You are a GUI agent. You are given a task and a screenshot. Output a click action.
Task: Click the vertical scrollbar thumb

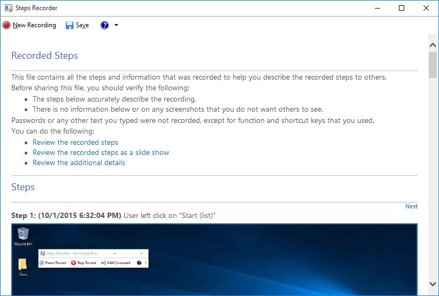[433, 65]
